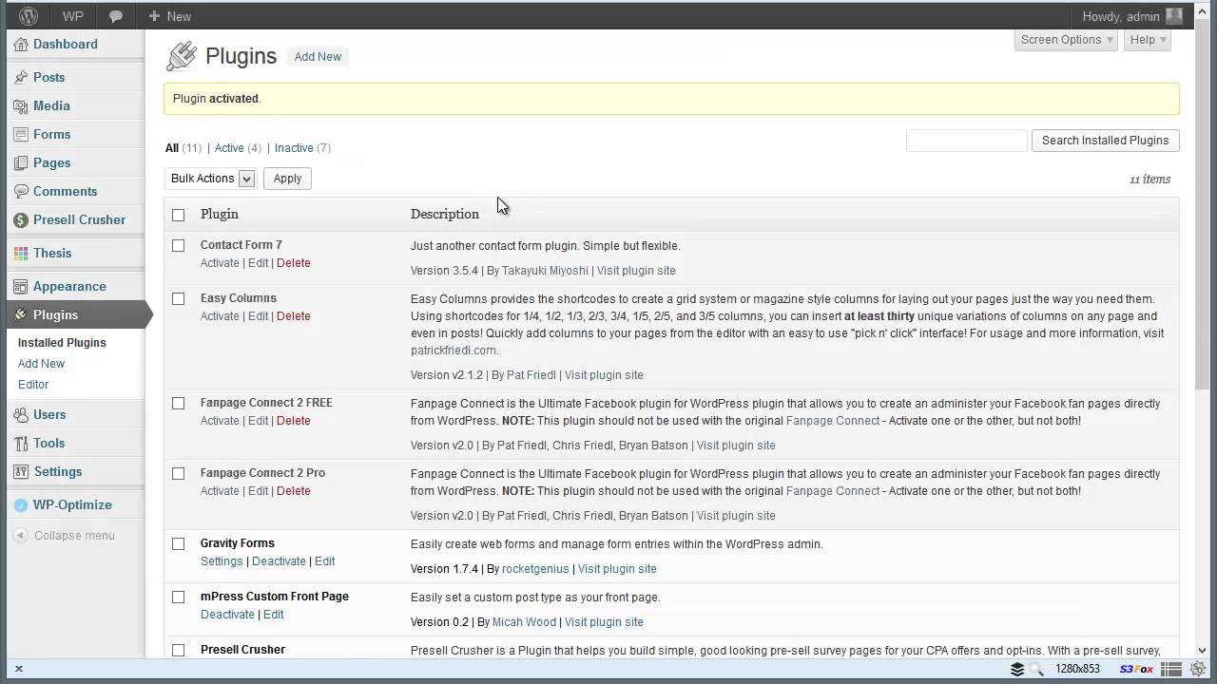
Task: Click the S3Fox status bar icon
Action: coord(1137,670)
